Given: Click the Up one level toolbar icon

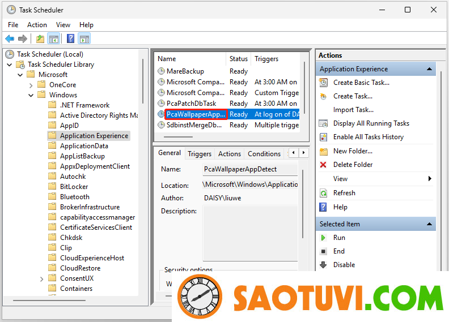Looking at the screenshot, I should tap(40, 38).
